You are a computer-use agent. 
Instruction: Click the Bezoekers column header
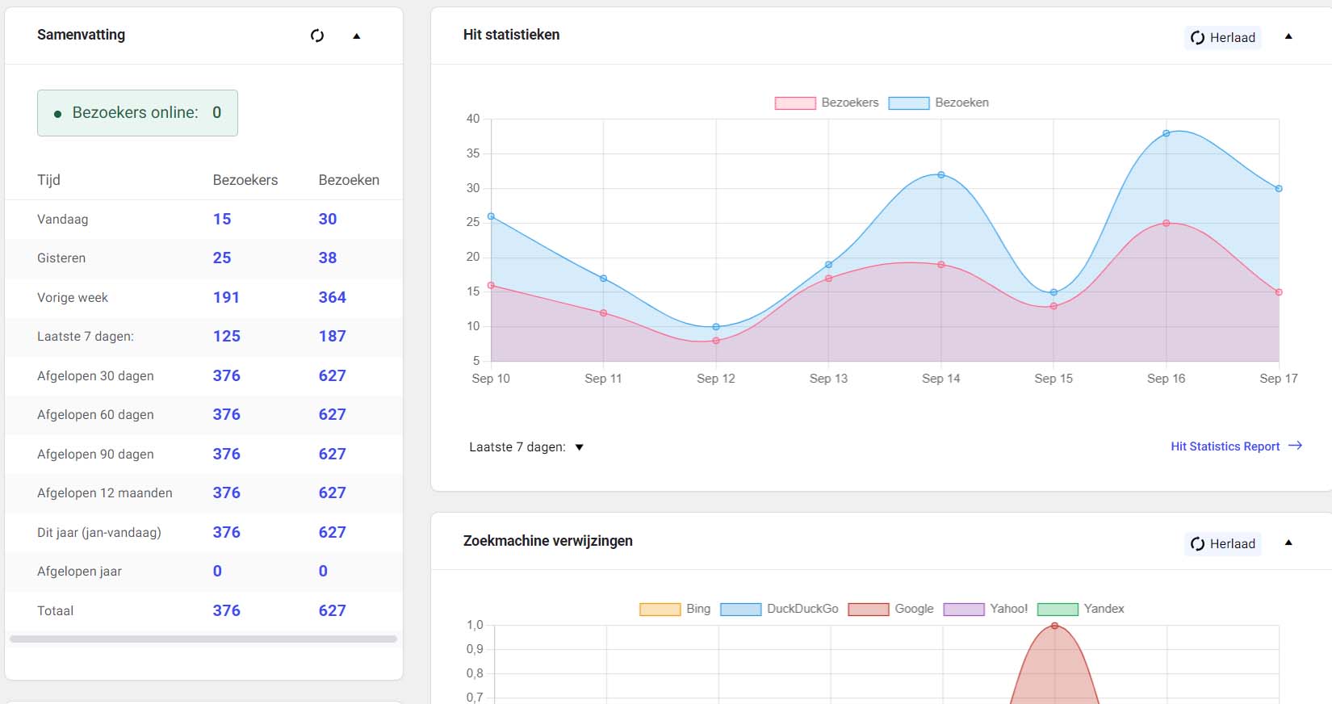coord(245,180)
